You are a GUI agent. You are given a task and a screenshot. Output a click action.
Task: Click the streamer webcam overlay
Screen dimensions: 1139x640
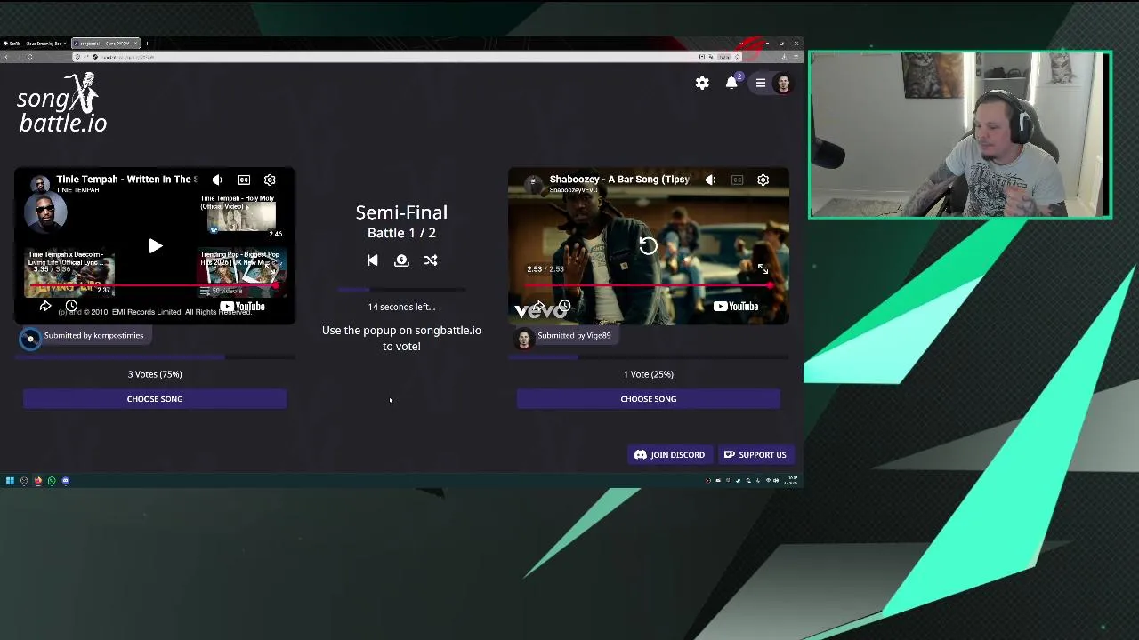(x=960, y=135)
